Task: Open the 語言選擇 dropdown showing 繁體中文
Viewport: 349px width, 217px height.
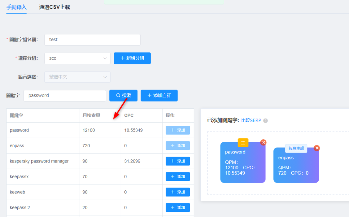Action: [77, 77]
